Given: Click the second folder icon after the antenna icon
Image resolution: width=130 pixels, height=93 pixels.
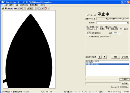Looking at the screenshot, I should pos(28,8).
